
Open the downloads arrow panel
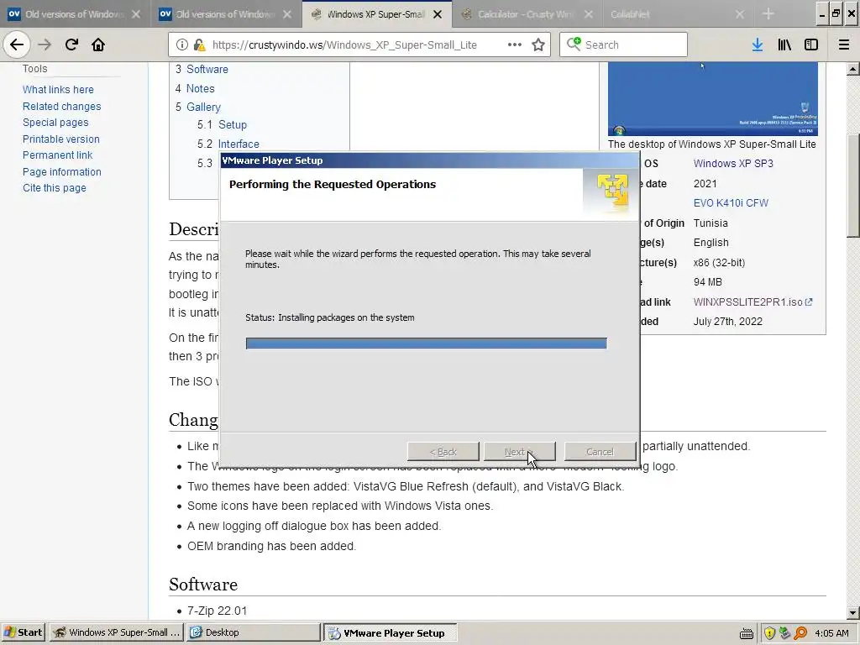coord(758,45)
